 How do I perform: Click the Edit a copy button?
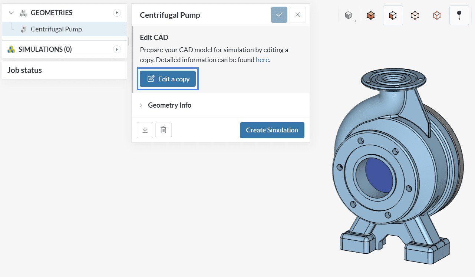point(168,79)
